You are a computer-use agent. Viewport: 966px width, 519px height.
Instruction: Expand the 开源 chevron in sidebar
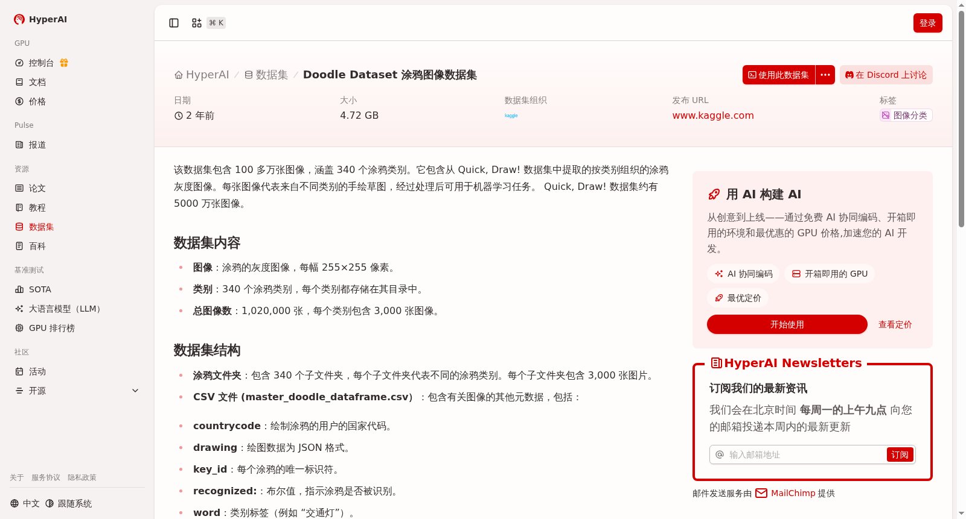pos(135,391)
